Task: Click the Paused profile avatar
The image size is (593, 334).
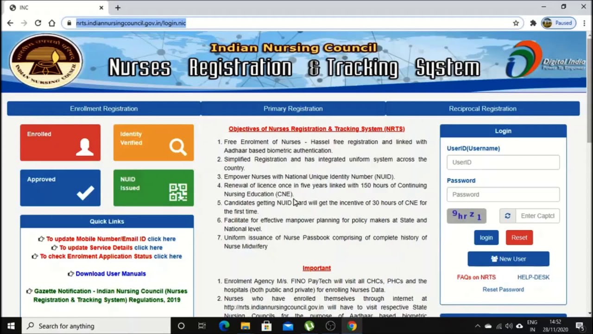Action: point(558,23)
